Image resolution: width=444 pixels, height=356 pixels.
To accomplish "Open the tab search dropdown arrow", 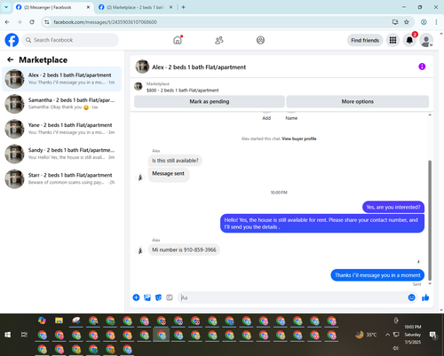I will [x=6, y=7].
